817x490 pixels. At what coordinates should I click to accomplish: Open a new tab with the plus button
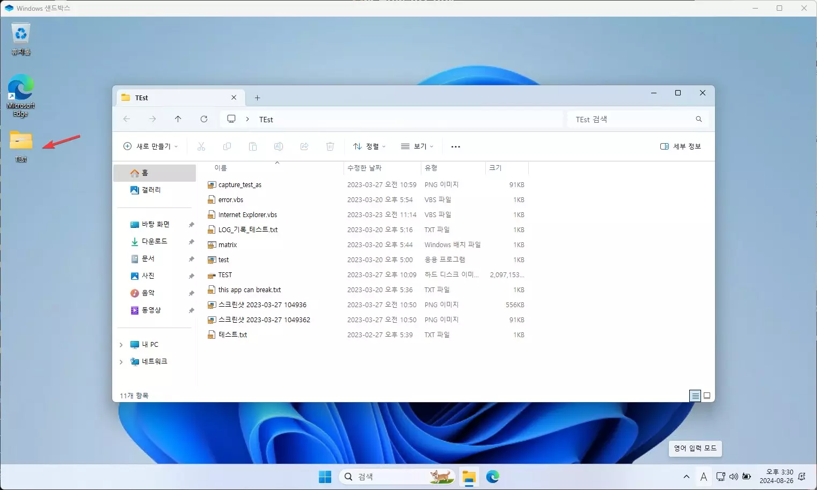[x=257, y=98]
